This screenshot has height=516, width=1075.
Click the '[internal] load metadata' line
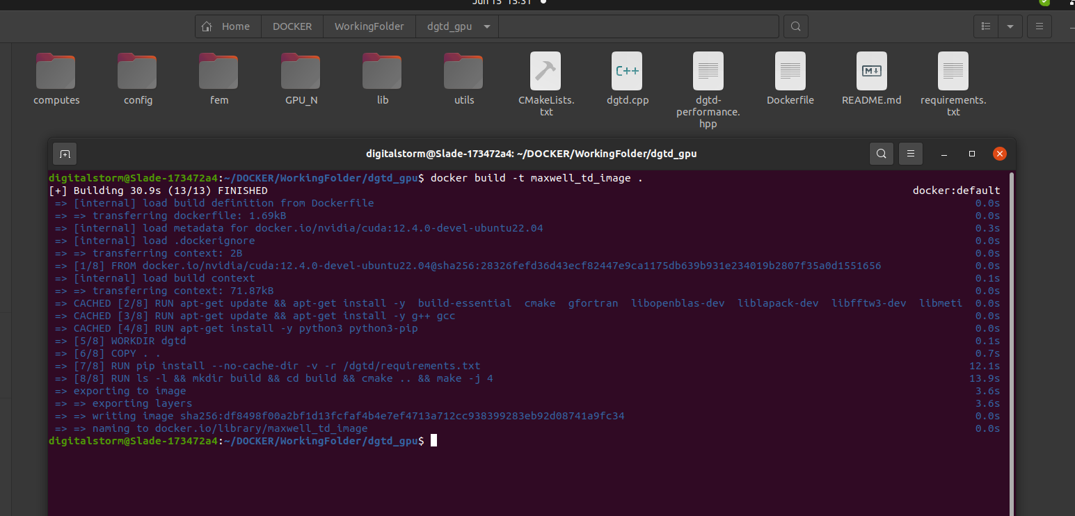pyautogui.click(x=299, y=228)
